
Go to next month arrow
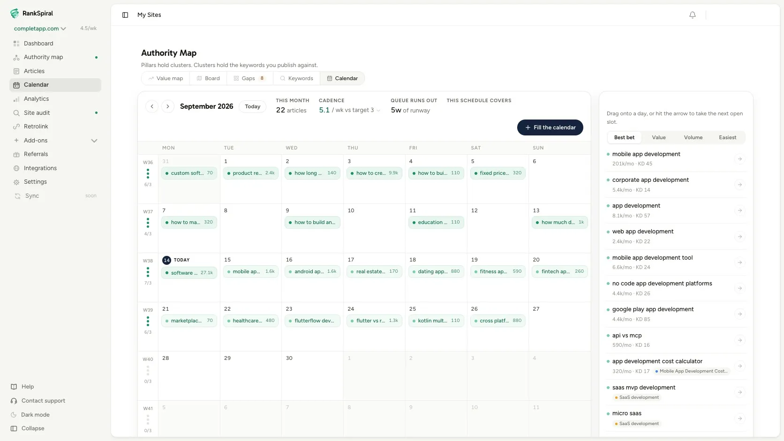pyautogui.click(x=168, y=106)
